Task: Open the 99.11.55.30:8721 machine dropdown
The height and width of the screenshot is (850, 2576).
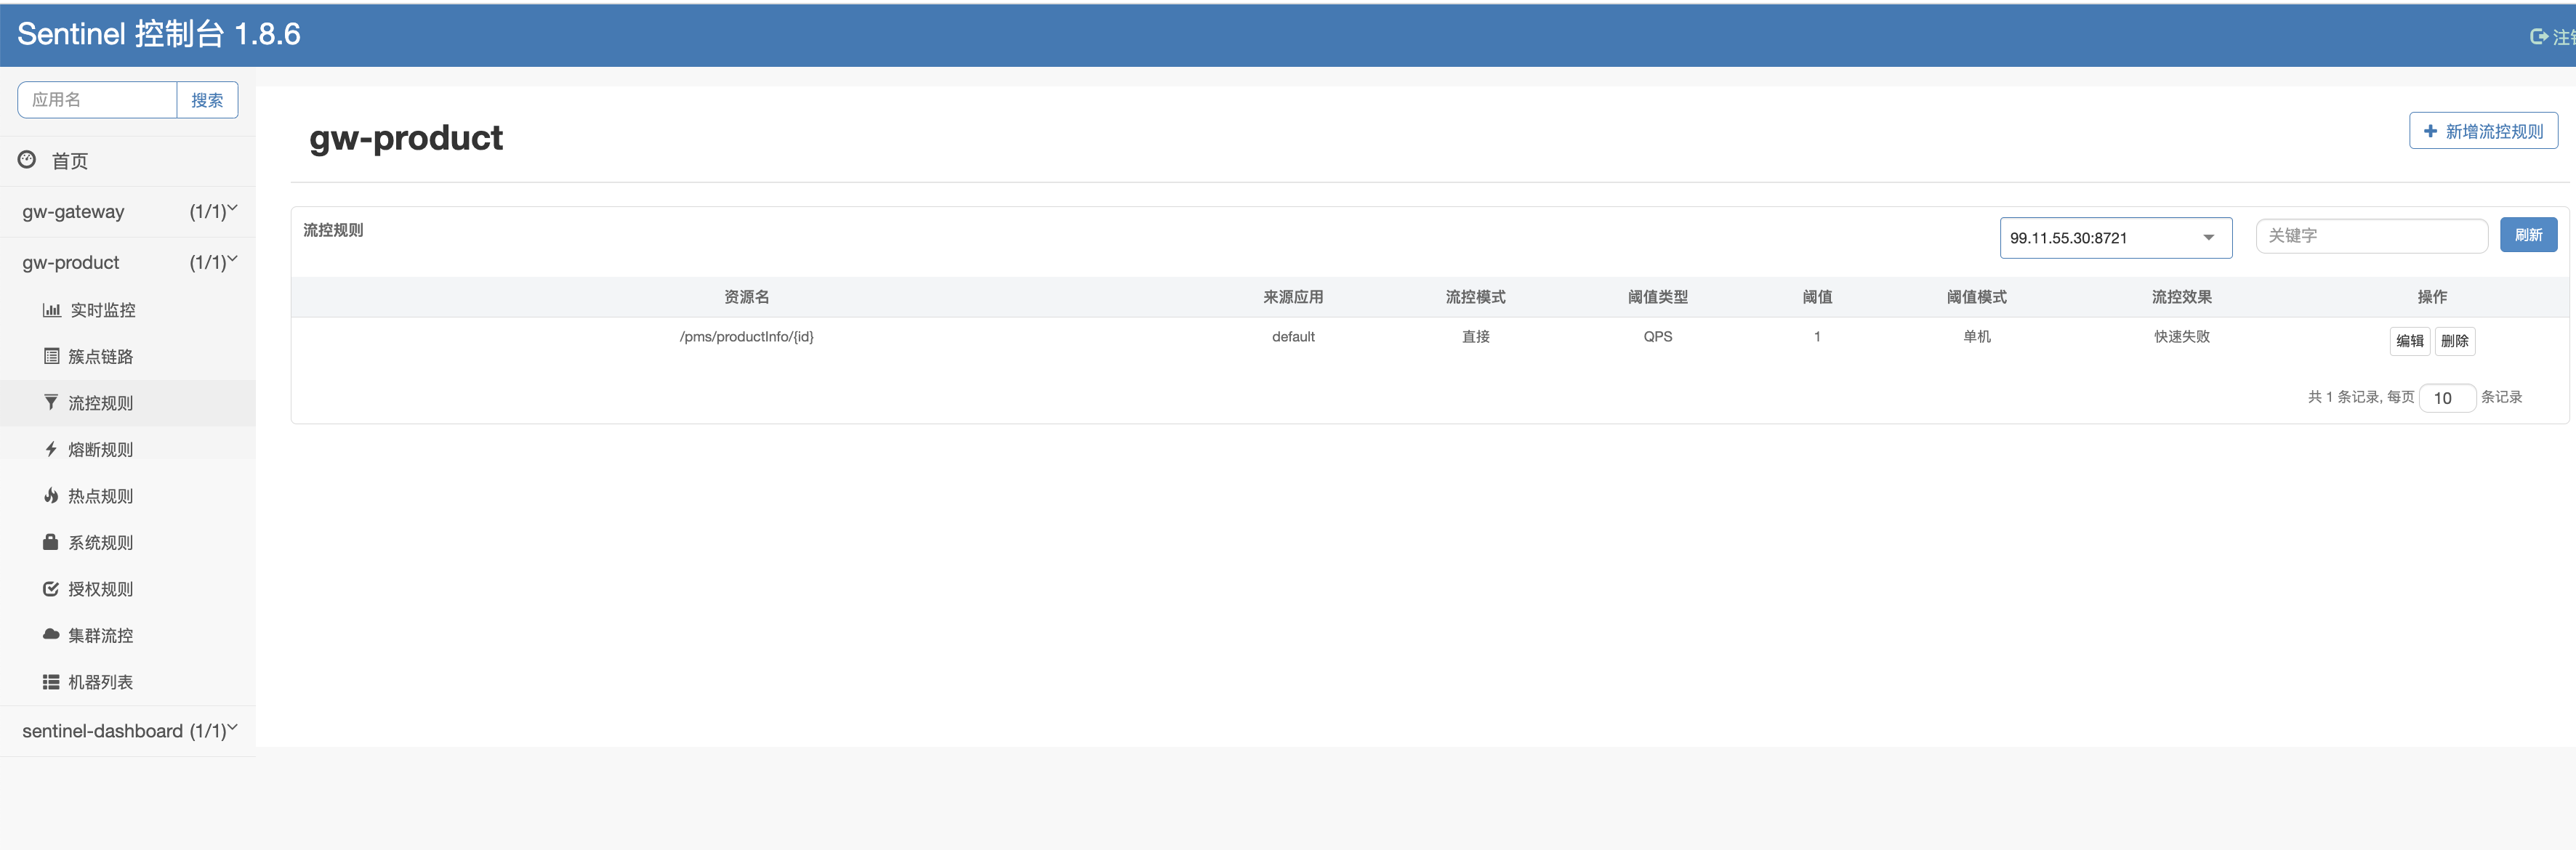Action: [x=2115, y=238]
